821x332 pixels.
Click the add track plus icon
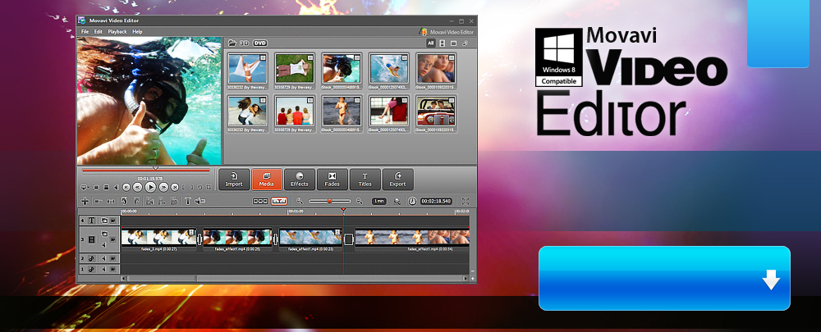85,201
